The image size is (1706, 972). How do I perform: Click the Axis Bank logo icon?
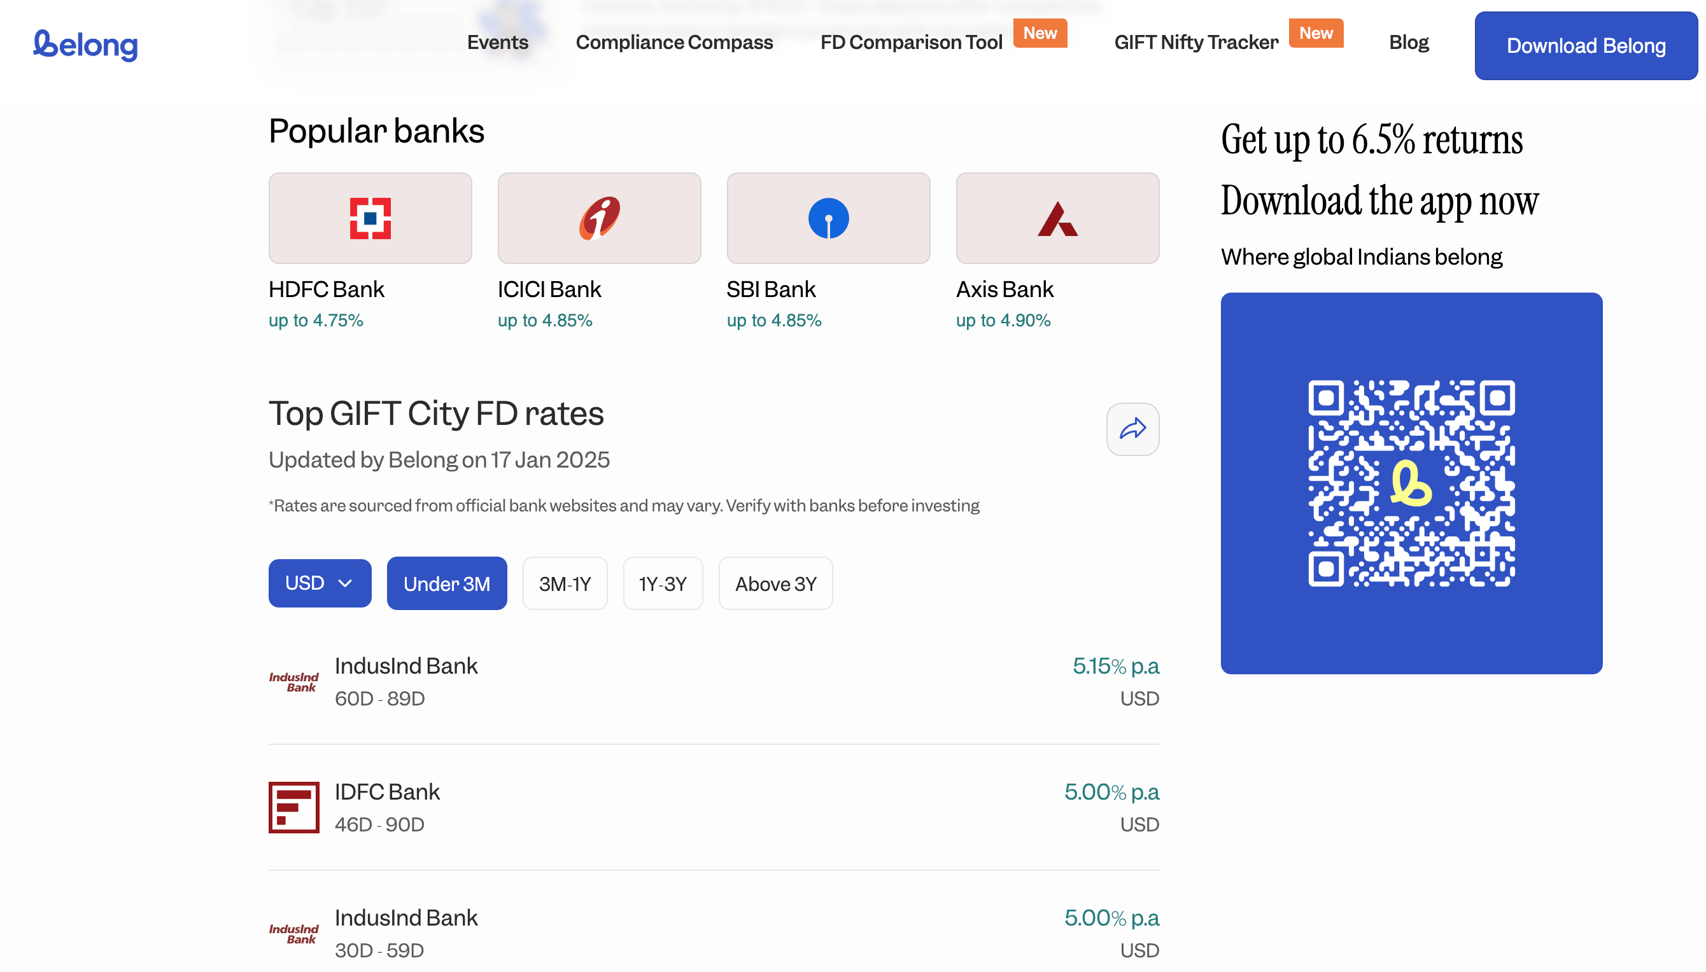[1057, 218]
